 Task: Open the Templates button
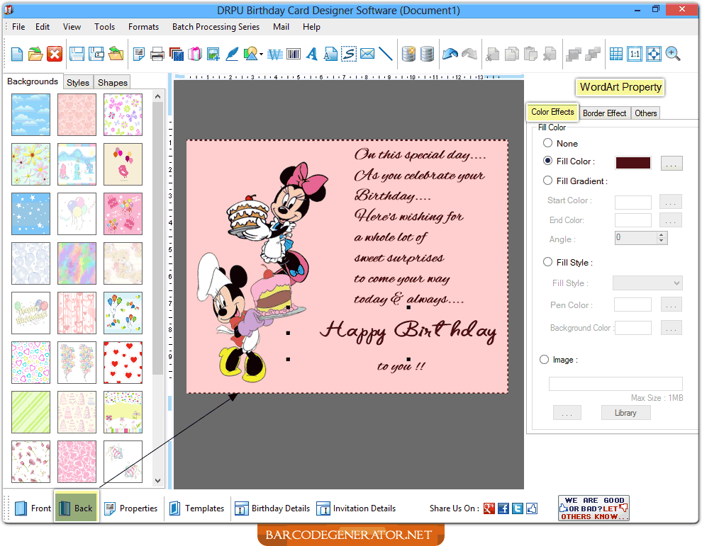pyautogui.click(x=197, y=508)
